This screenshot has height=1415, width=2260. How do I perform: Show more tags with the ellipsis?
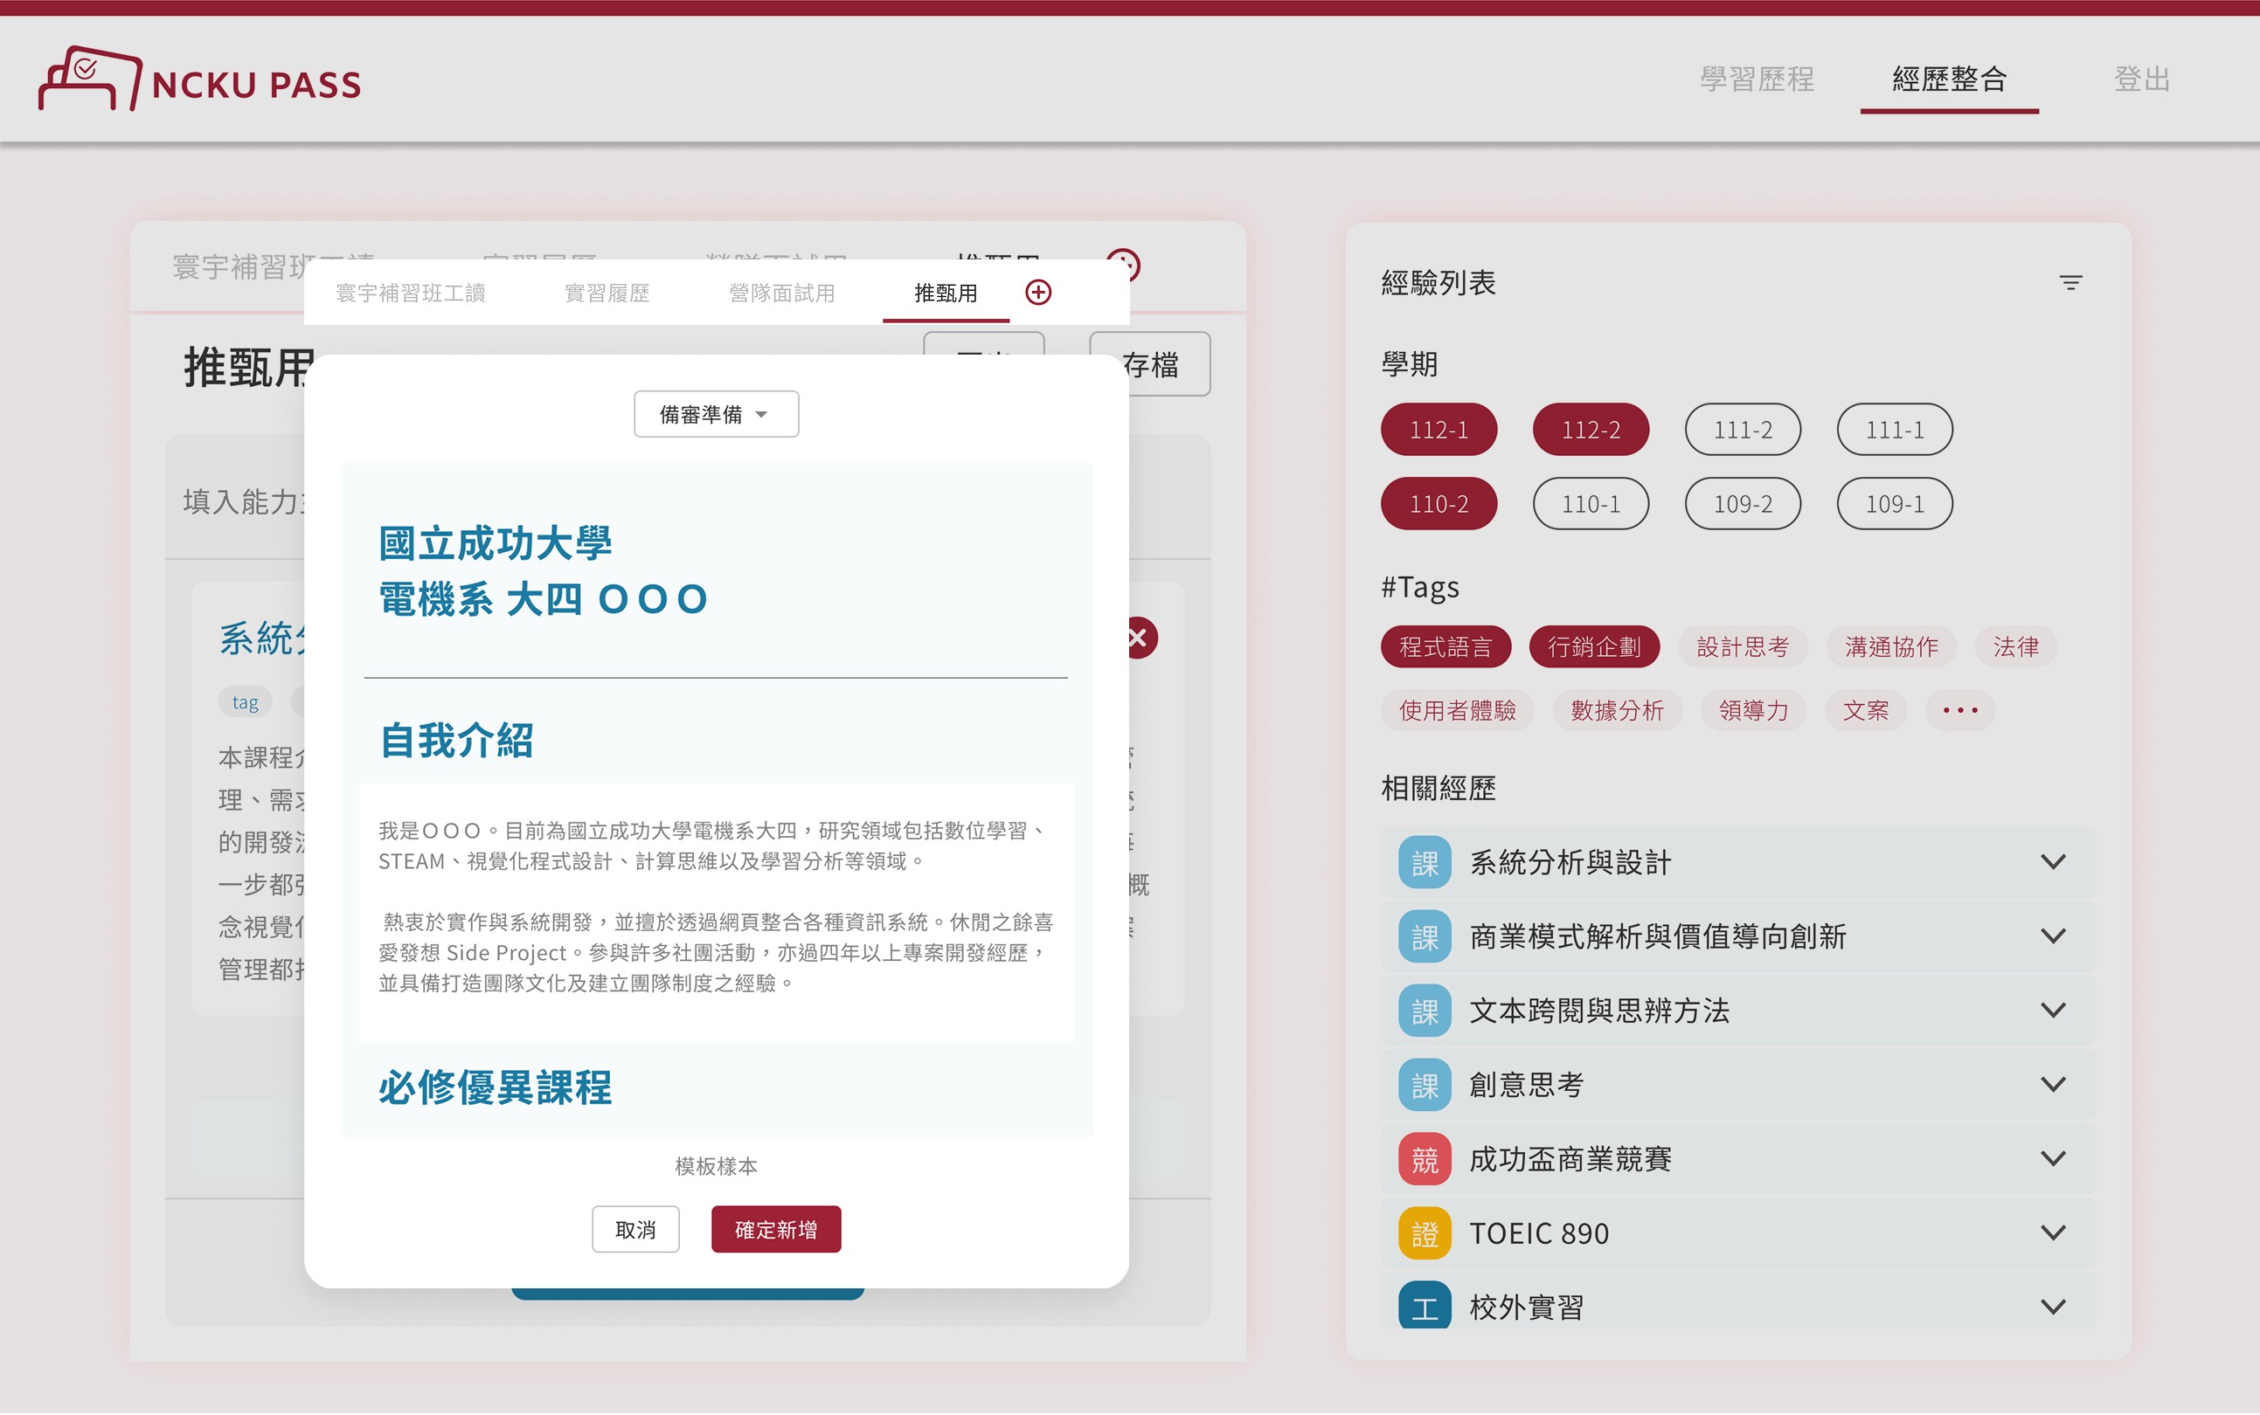[x=1959, y=710]
